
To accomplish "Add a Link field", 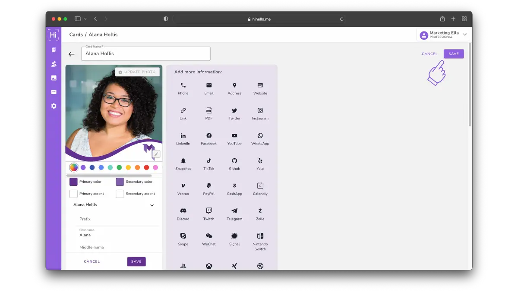I will [183, 114].
